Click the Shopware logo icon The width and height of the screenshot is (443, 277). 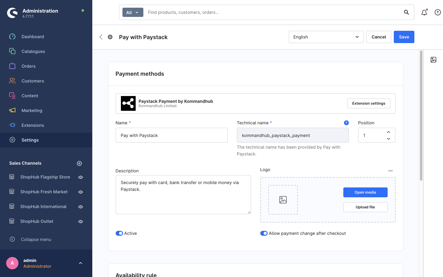coord(12,13)
